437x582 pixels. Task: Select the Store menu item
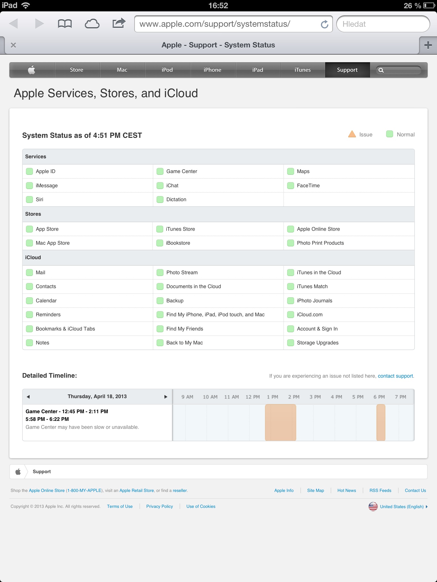(x=77, y=70)
